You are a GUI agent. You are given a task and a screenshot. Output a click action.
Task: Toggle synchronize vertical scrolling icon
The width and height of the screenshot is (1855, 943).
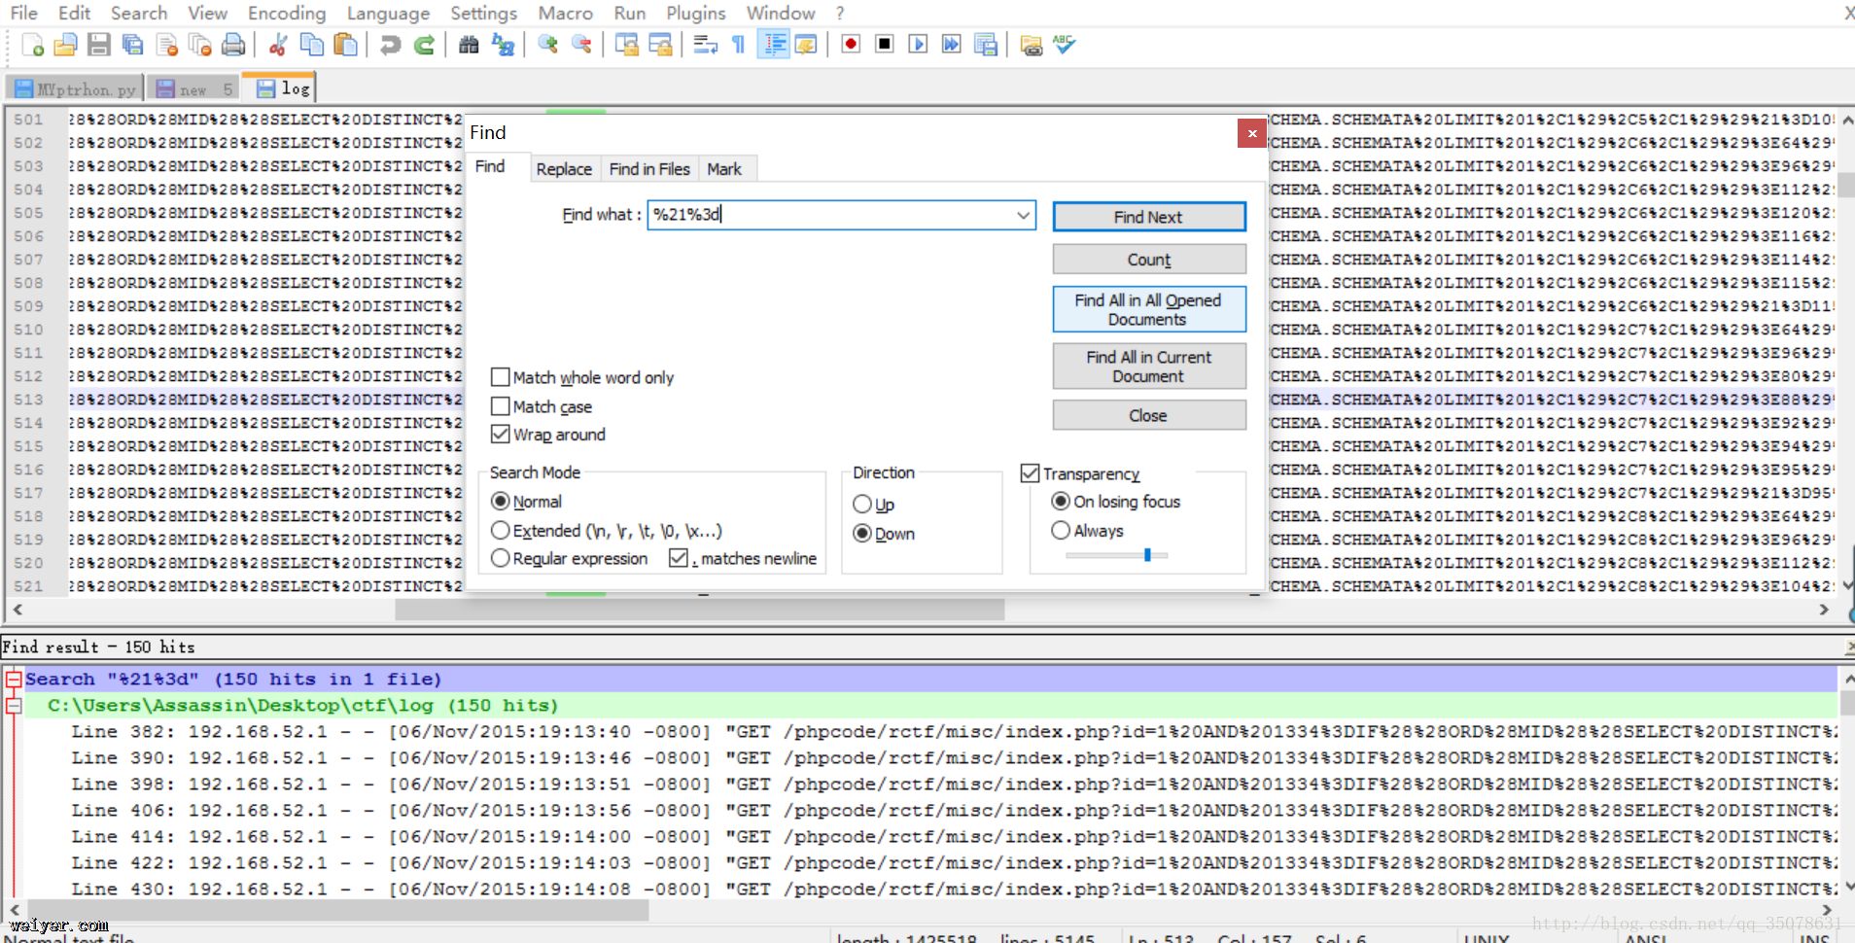pyautogui.click(x=626, y=45)
